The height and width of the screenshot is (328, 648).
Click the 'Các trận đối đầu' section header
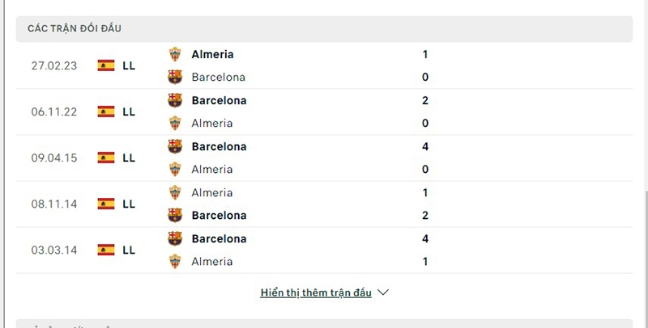(75, 28)
